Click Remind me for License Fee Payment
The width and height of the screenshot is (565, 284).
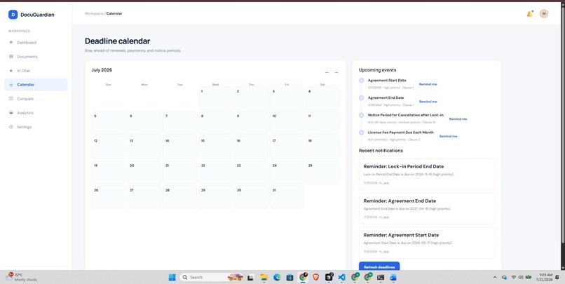448,136
